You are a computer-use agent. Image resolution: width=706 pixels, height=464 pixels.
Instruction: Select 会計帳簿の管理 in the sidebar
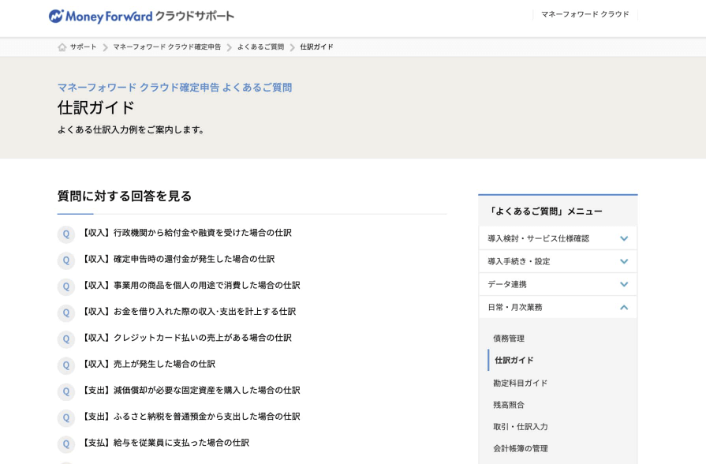coord(521,449)
